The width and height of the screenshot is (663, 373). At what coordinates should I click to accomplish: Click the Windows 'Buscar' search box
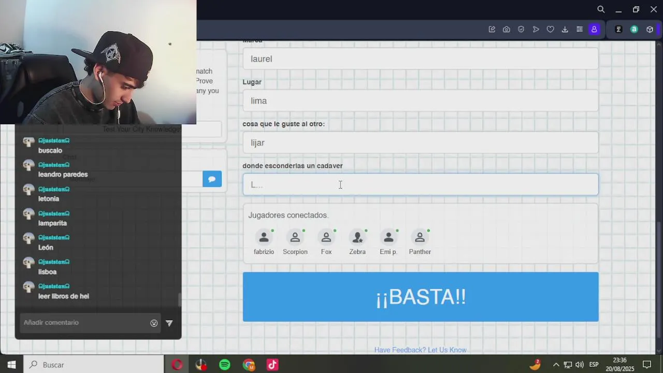click(94, 365)
